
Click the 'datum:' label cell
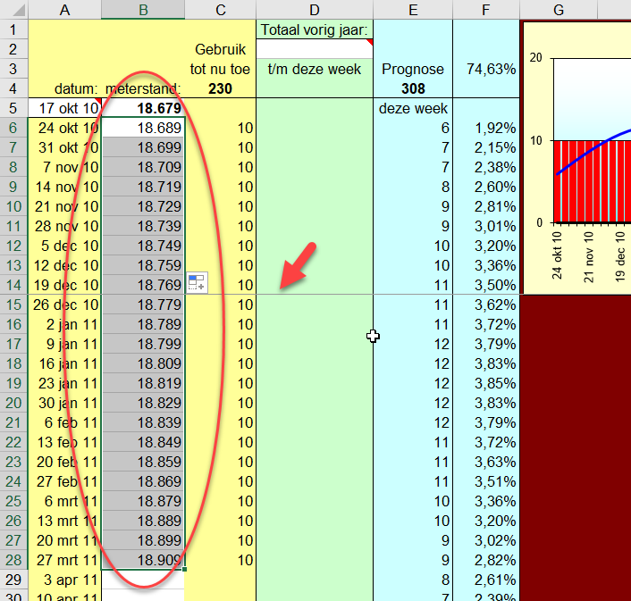pyautogui.click(x=64, y=88)
